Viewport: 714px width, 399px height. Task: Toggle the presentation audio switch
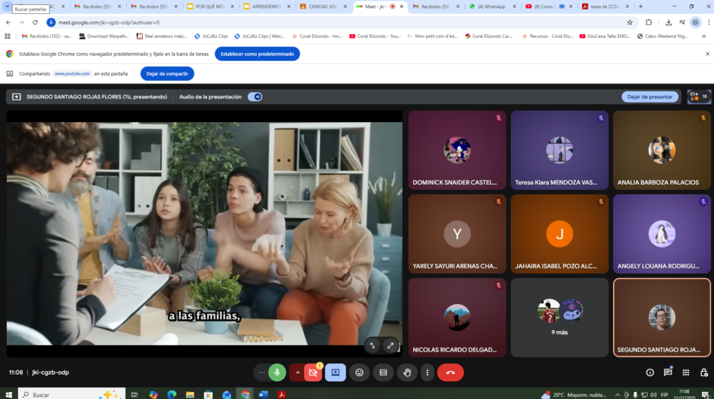255,97
